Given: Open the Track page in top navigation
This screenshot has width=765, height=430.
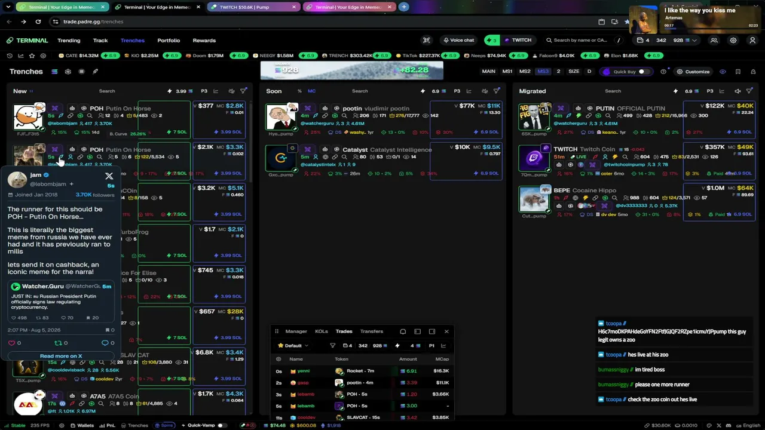Looking at the screenshot, I should coord(100,41).
